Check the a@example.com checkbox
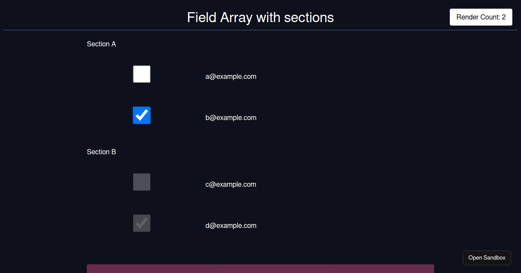The image size is (521, 273). pos(142,74)
